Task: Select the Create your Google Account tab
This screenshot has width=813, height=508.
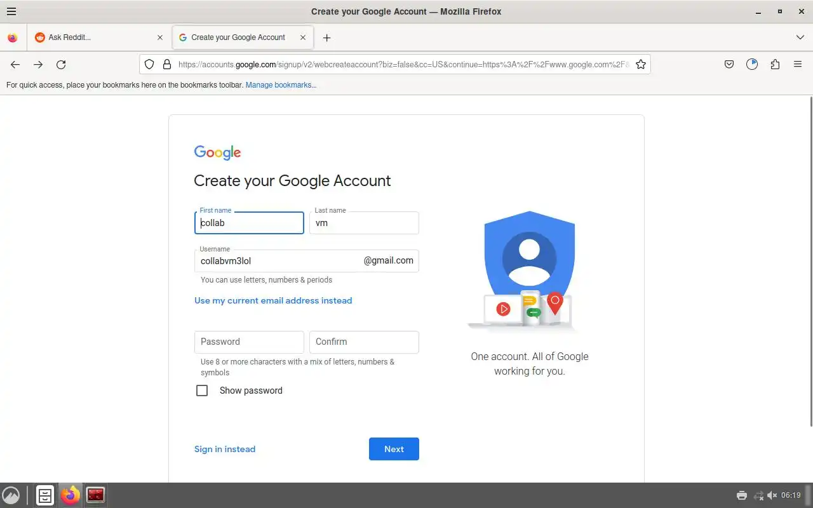Action: click(x=243, y=37)
